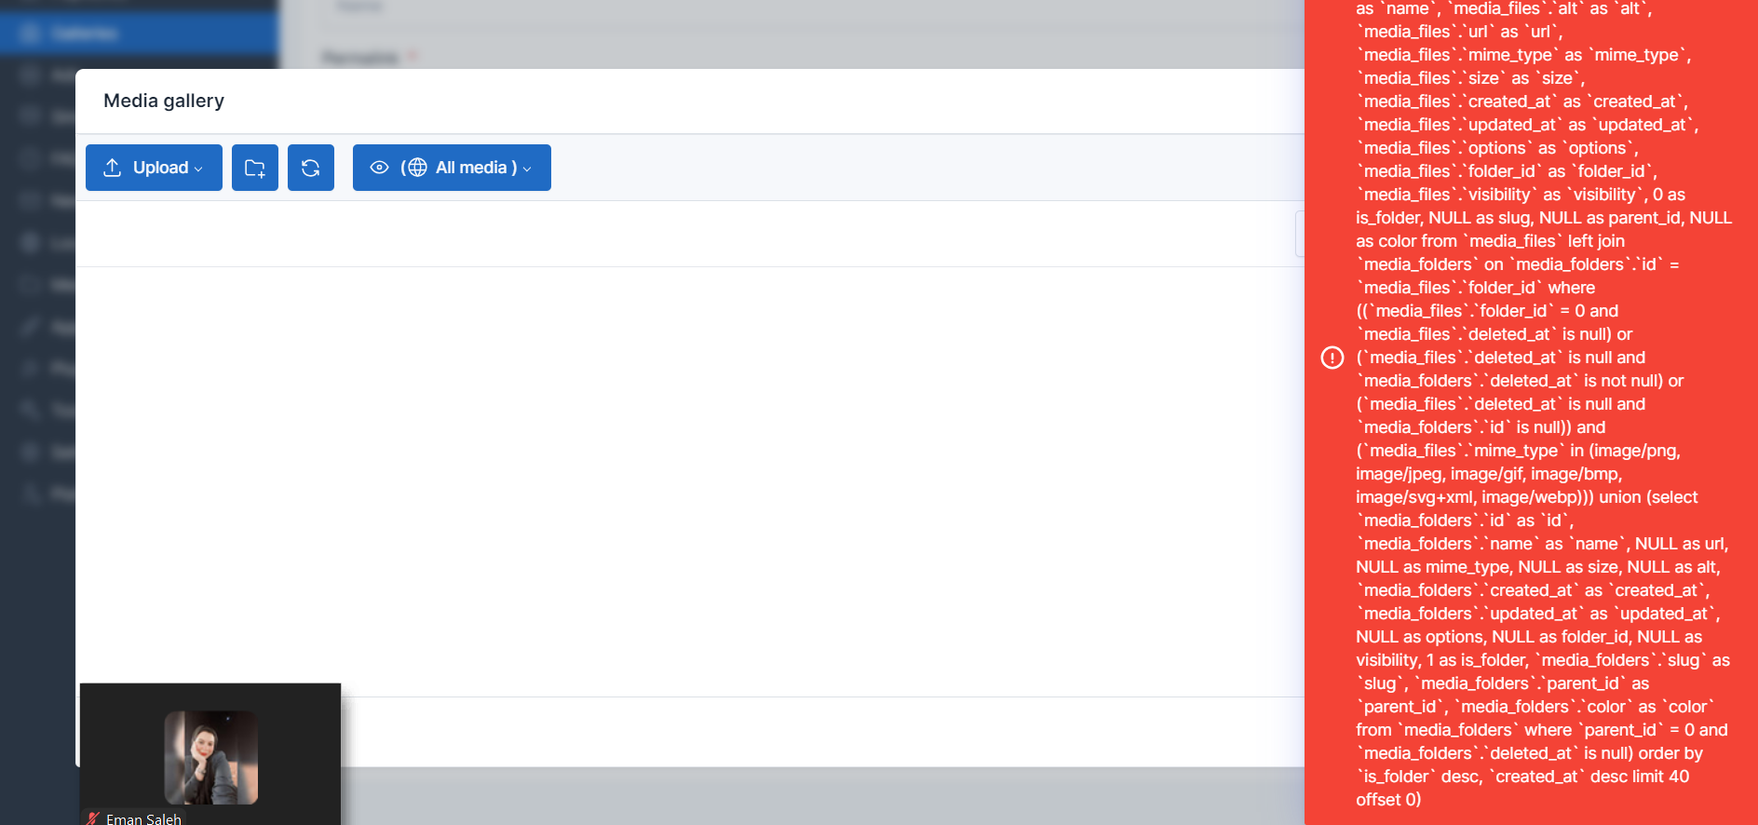Click the Upload button label

160,168
